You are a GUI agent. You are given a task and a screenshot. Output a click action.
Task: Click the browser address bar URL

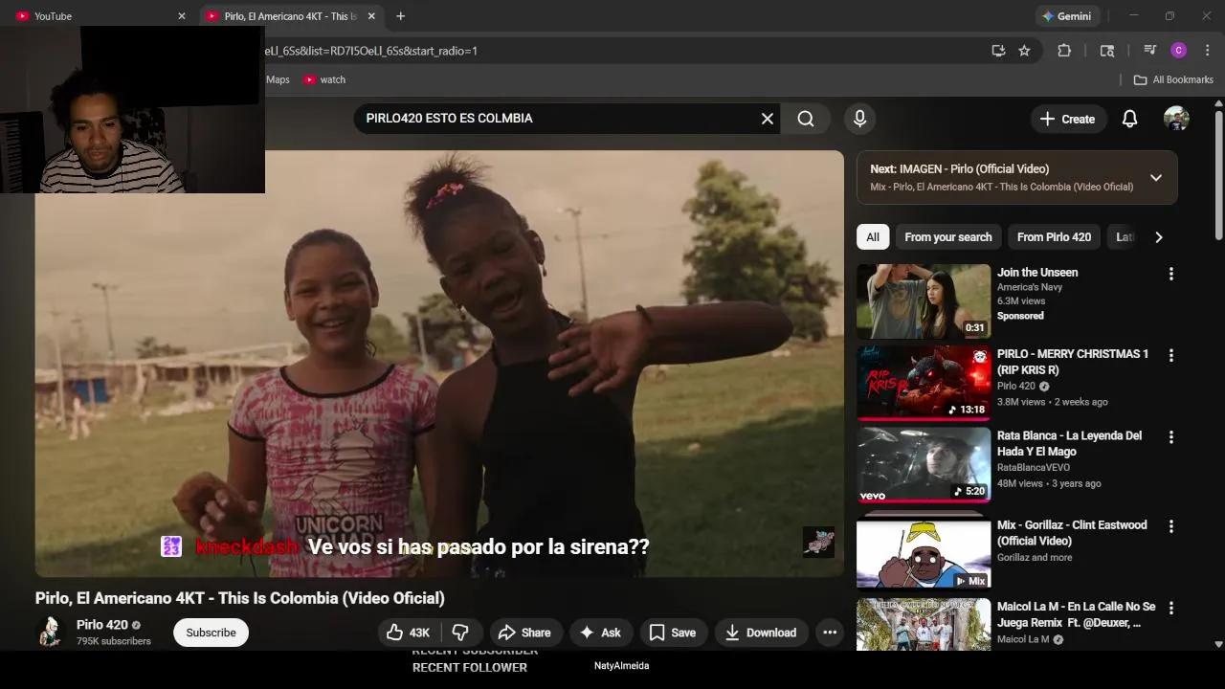[368, 51]
